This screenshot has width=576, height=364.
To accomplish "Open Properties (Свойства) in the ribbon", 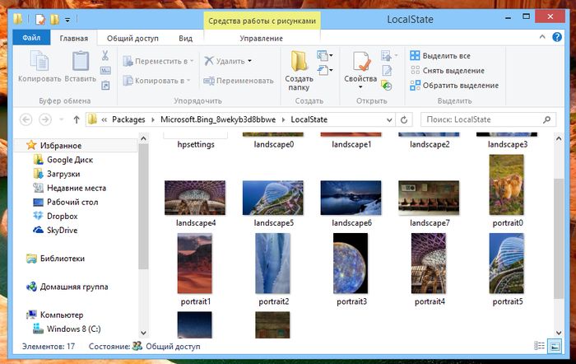I will (360, 68).
